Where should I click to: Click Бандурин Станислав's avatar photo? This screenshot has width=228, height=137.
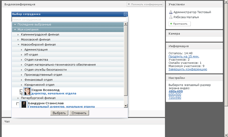click(24, 104)
